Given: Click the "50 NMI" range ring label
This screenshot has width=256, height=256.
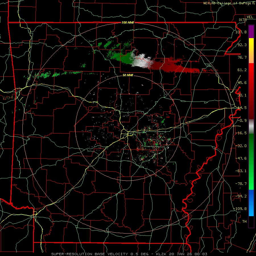Looking at the screenshot, I should tap(128, 75).
